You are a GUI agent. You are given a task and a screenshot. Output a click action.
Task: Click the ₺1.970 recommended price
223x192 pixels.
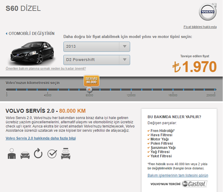194,67
